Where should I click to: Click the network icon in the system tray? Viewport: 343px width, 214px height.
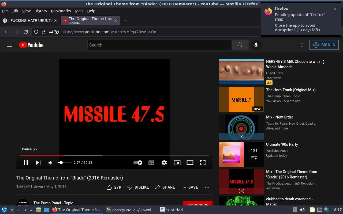pyautogui.click(x=319, y=210)
